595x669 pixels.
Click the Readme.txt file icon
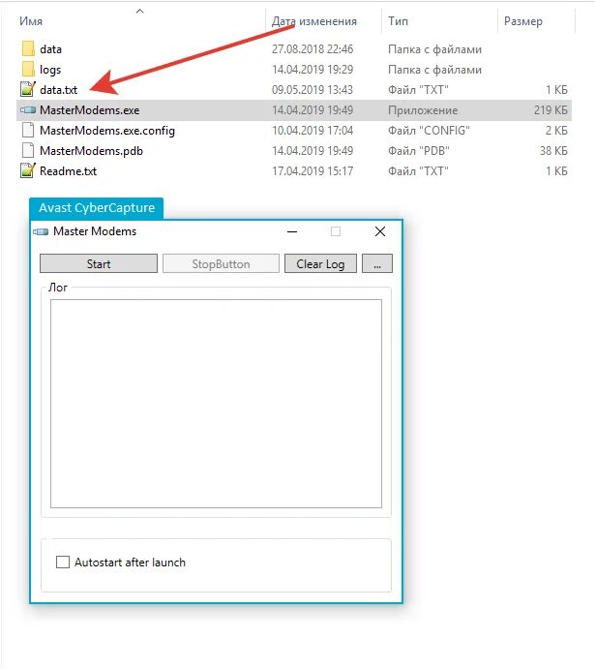[x=28, y=170]
